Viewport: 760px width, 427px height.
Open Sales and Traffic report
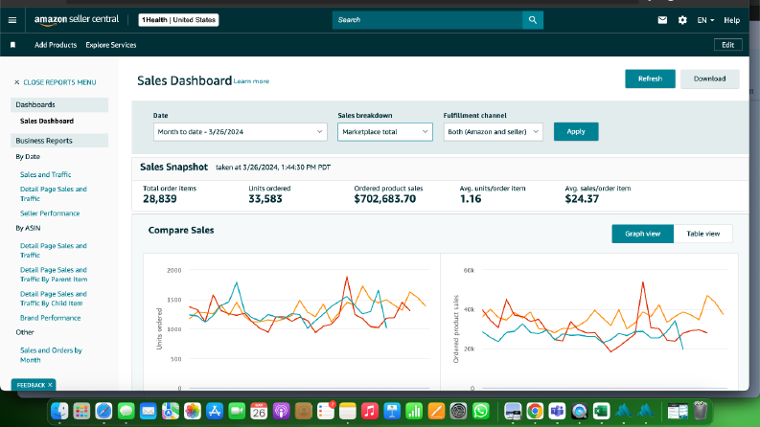[x=46, y=174]
